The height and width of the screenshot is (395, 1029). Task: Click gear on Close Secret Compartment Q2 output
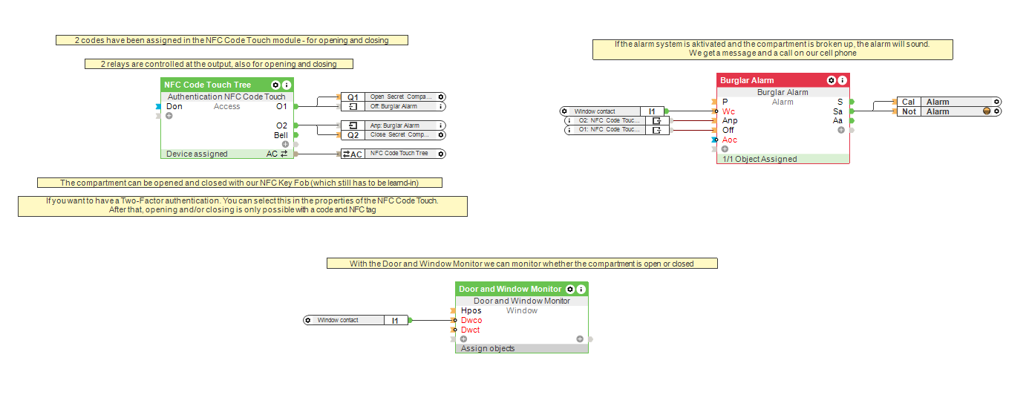pos(441,135)
